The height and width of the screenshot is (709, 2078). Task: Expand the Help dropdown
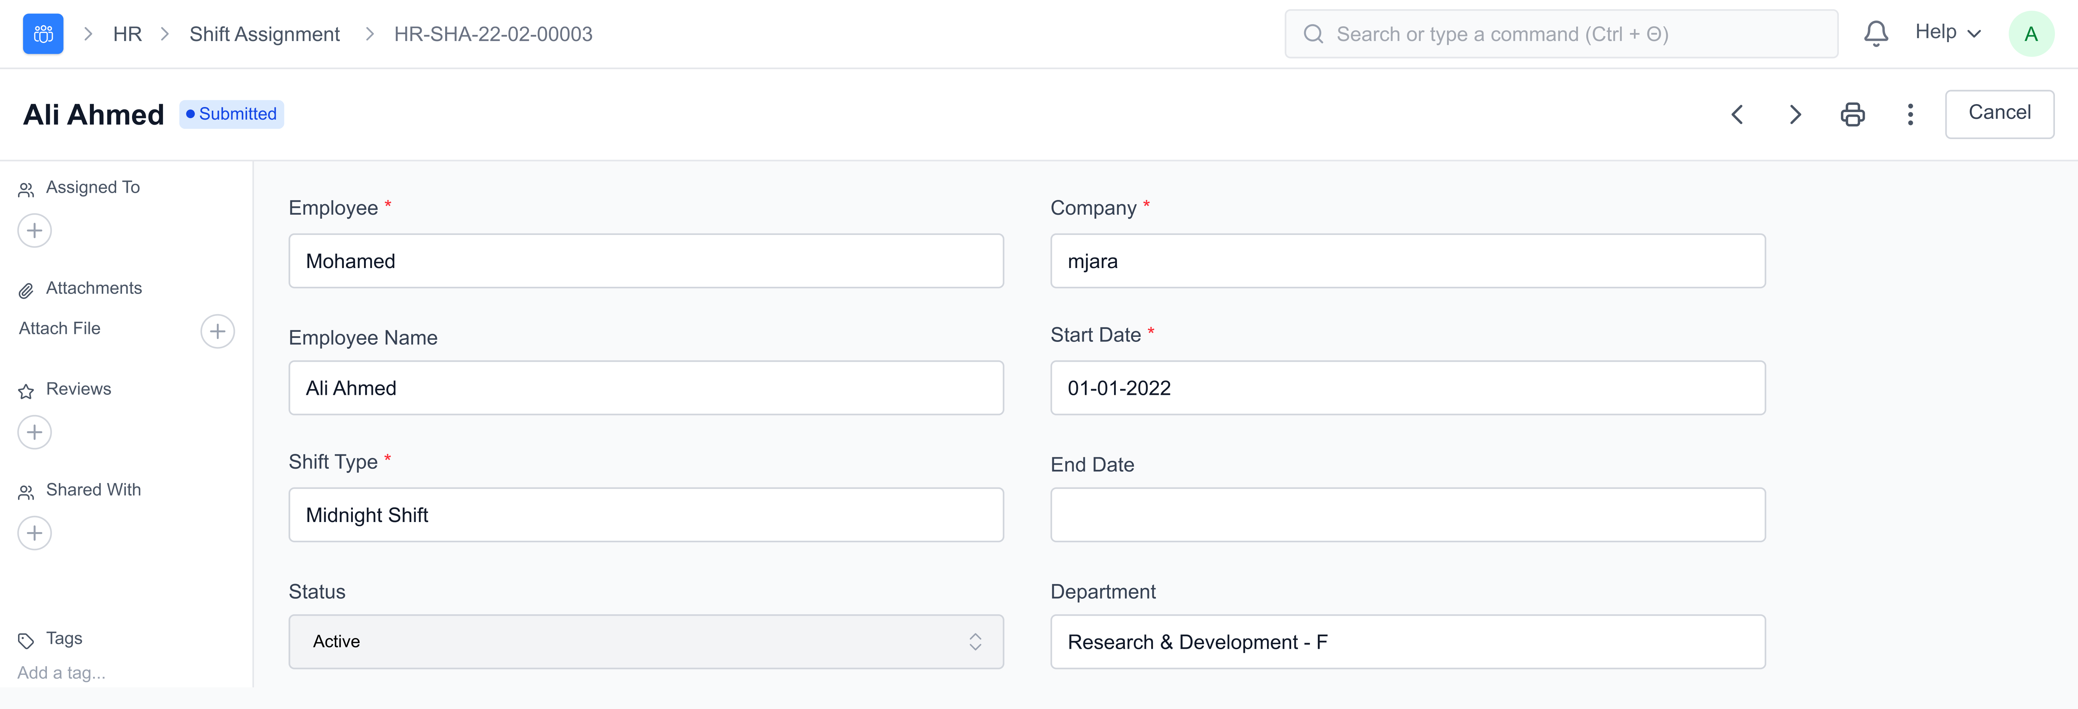pos(1947,32)
